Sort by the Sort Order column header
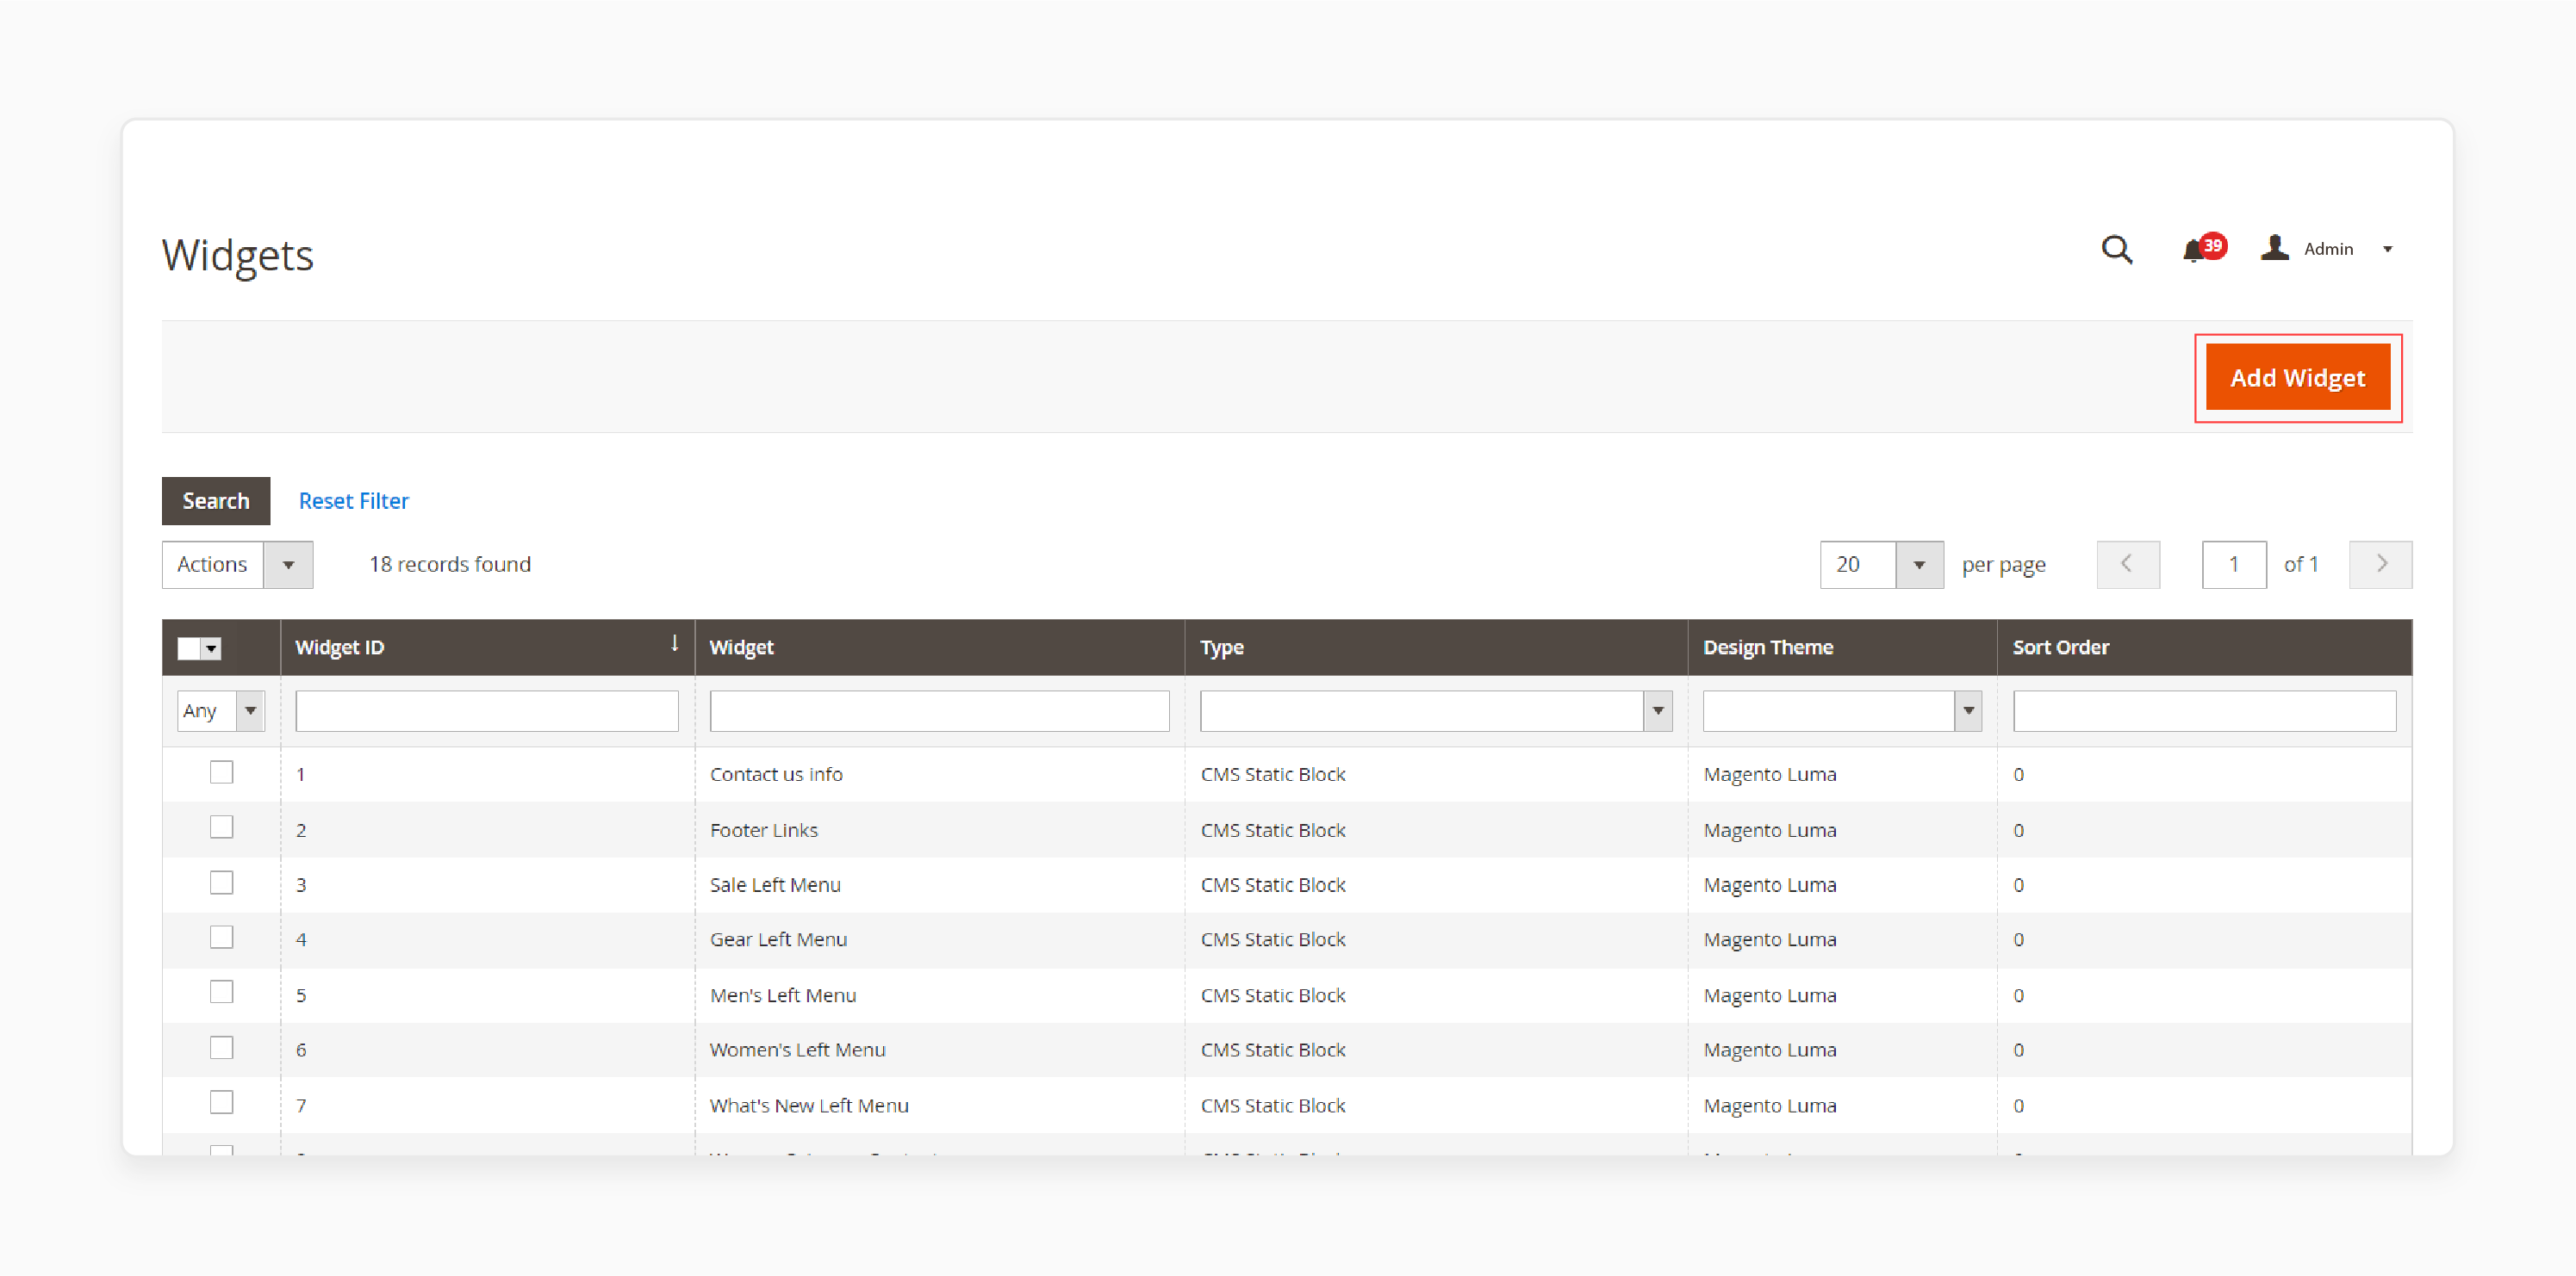 pyautogui.click(x=2061, y=647)
